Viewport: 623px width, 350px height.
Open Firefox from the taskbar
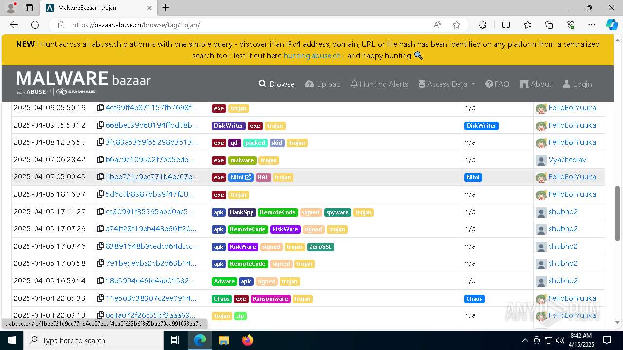248,340
